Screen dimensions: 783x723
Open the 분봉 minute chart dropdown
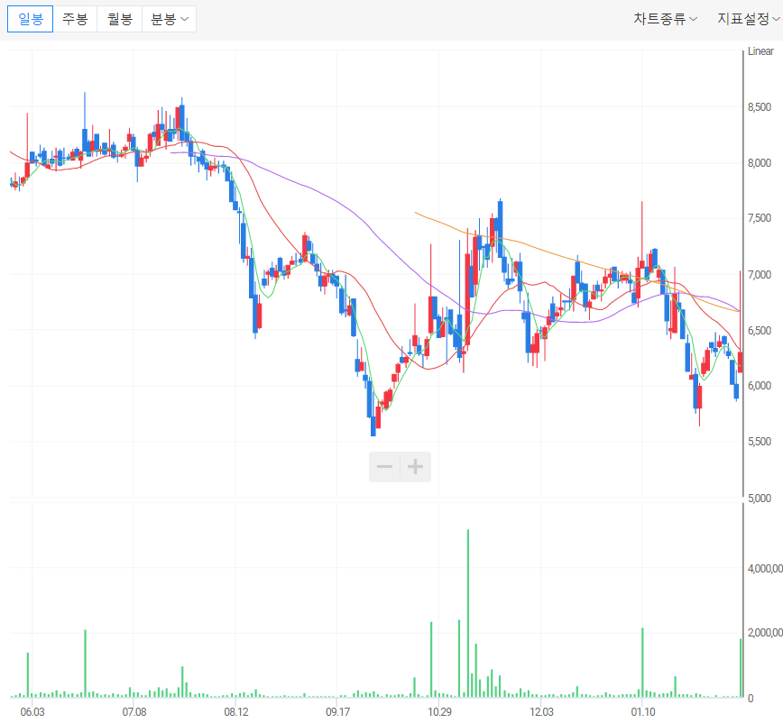click(x=170, y=19)
